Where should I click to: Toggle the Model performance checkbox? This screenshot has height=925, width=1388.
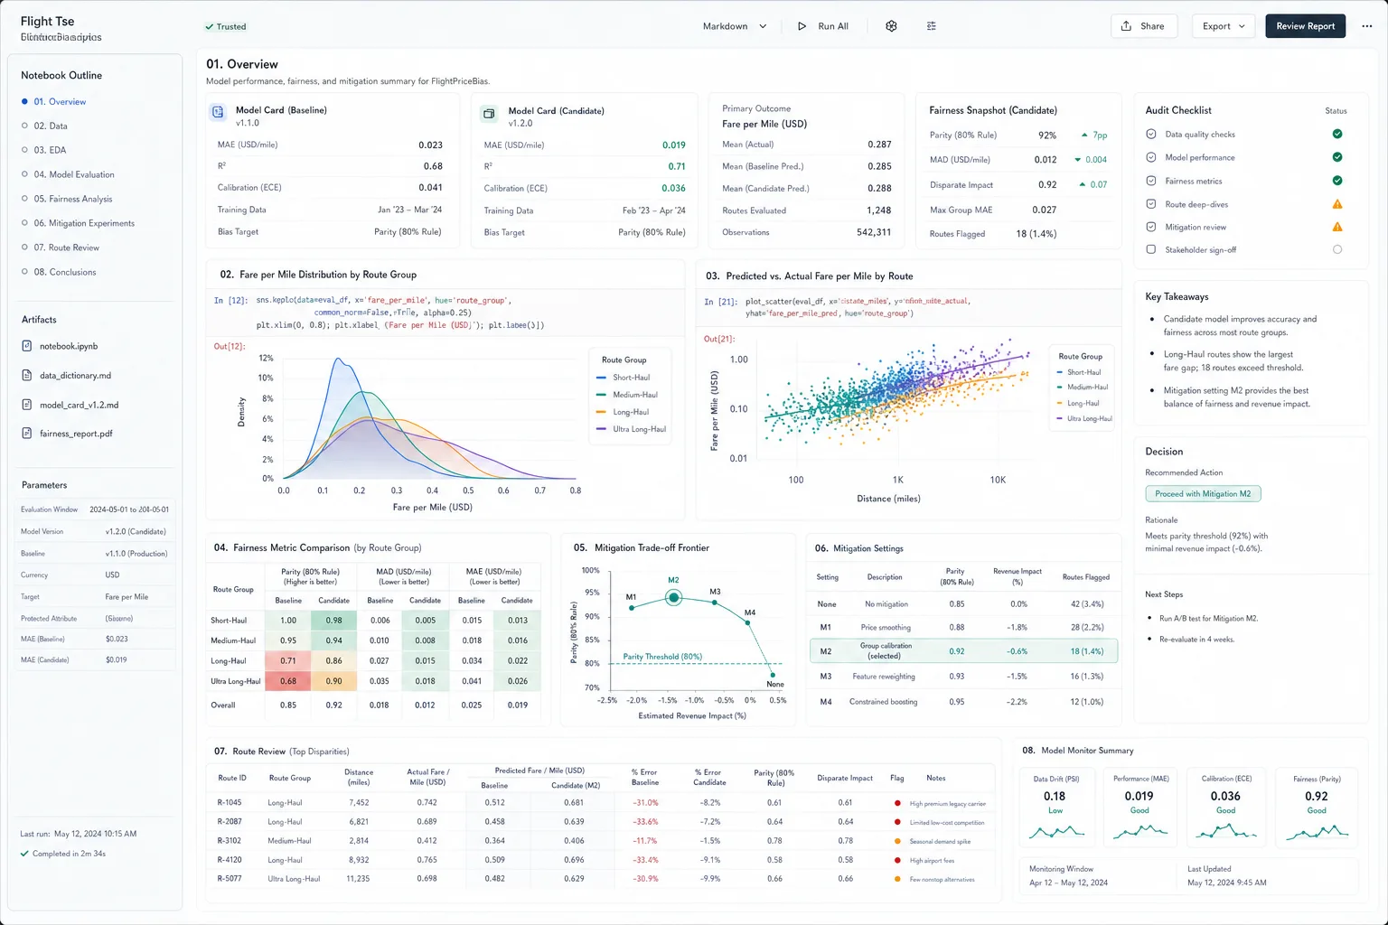click(x=1151, y=157)
